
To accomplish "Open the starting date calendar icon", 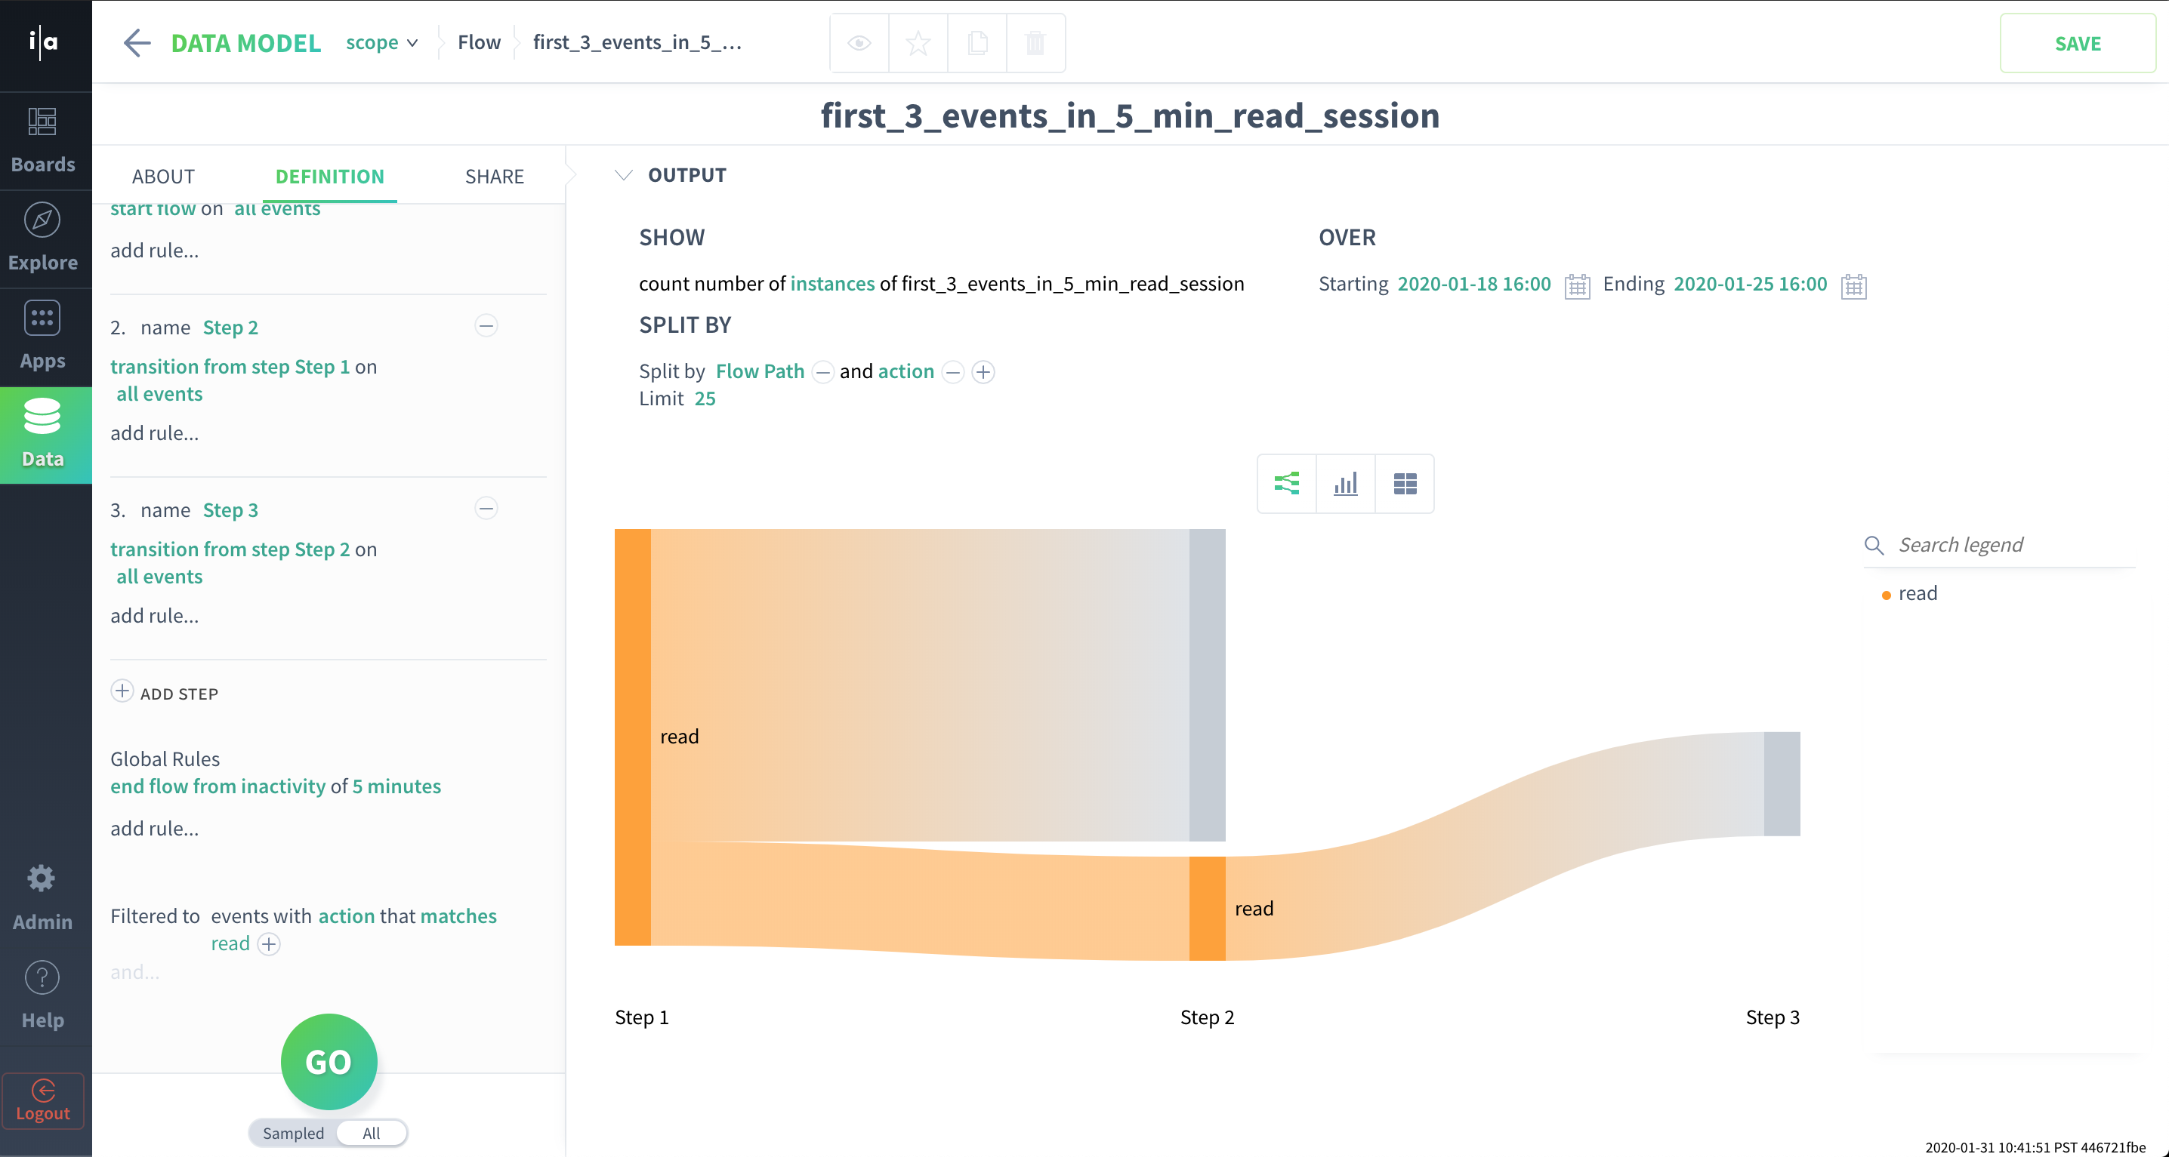I will pyautogui.click(x=1576, y=285).
